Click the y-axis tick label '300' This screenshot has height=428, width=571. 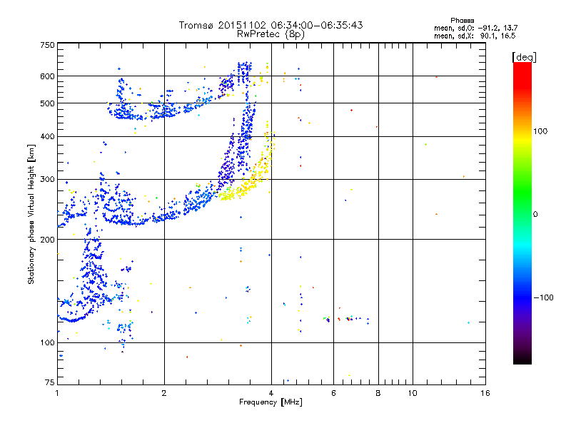point(47,180)
